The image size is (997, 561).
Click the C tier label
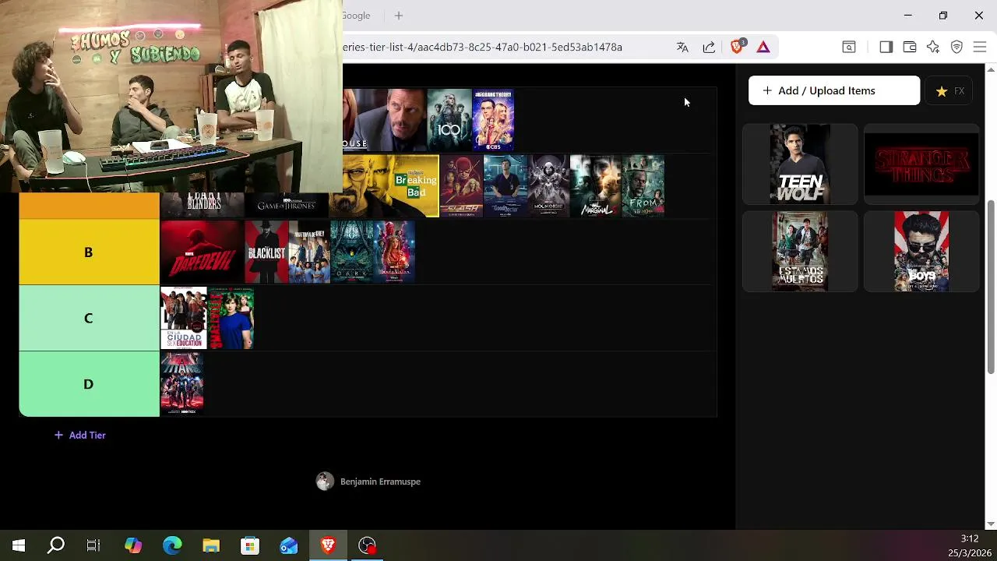(89, 318)
